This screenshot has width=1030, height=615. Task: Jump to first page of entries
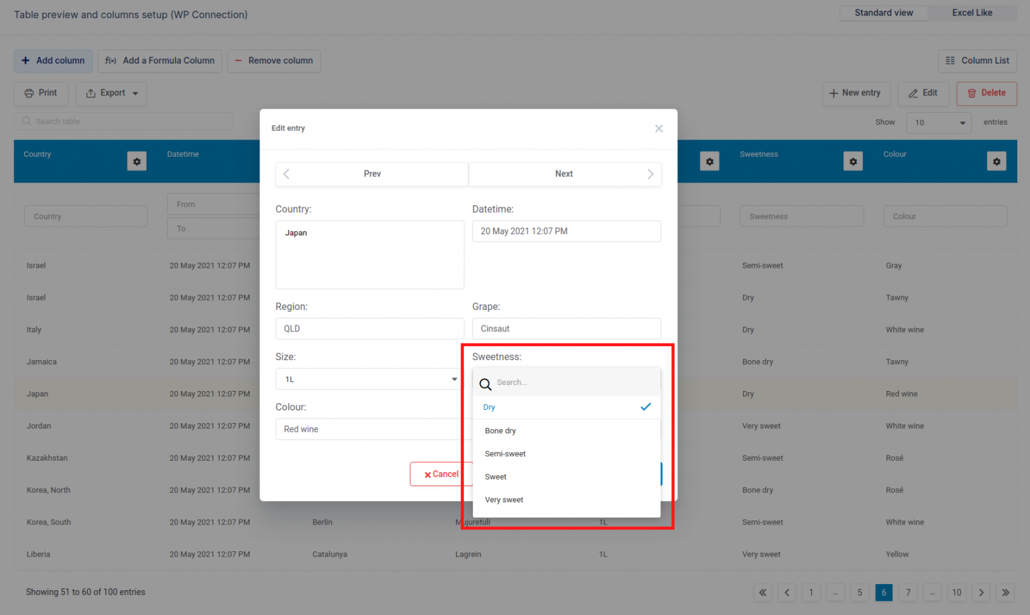click(762, 592)
